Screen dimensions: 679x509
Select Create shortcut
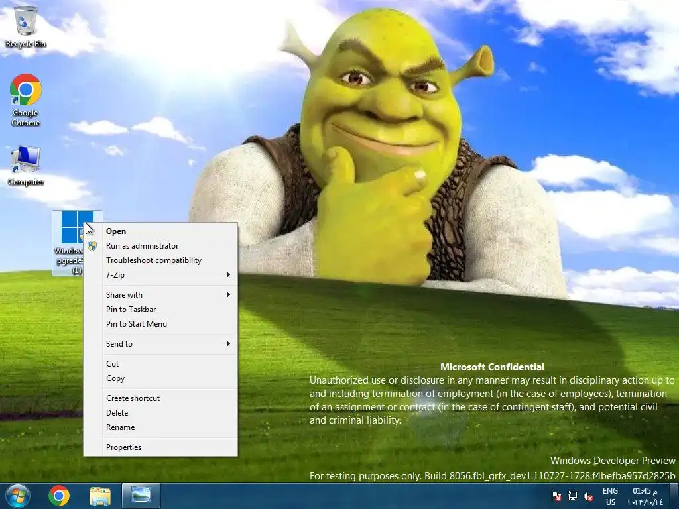(x=160, y=398)
